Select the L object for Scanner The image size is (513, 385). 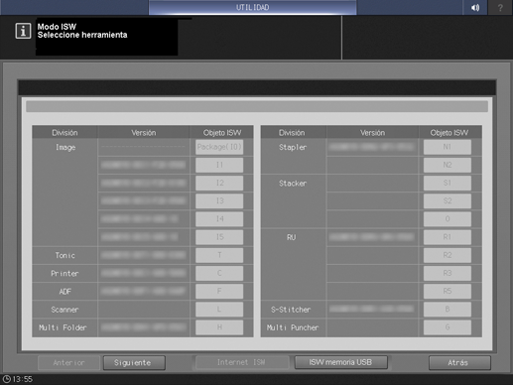(x=219, y=310)
